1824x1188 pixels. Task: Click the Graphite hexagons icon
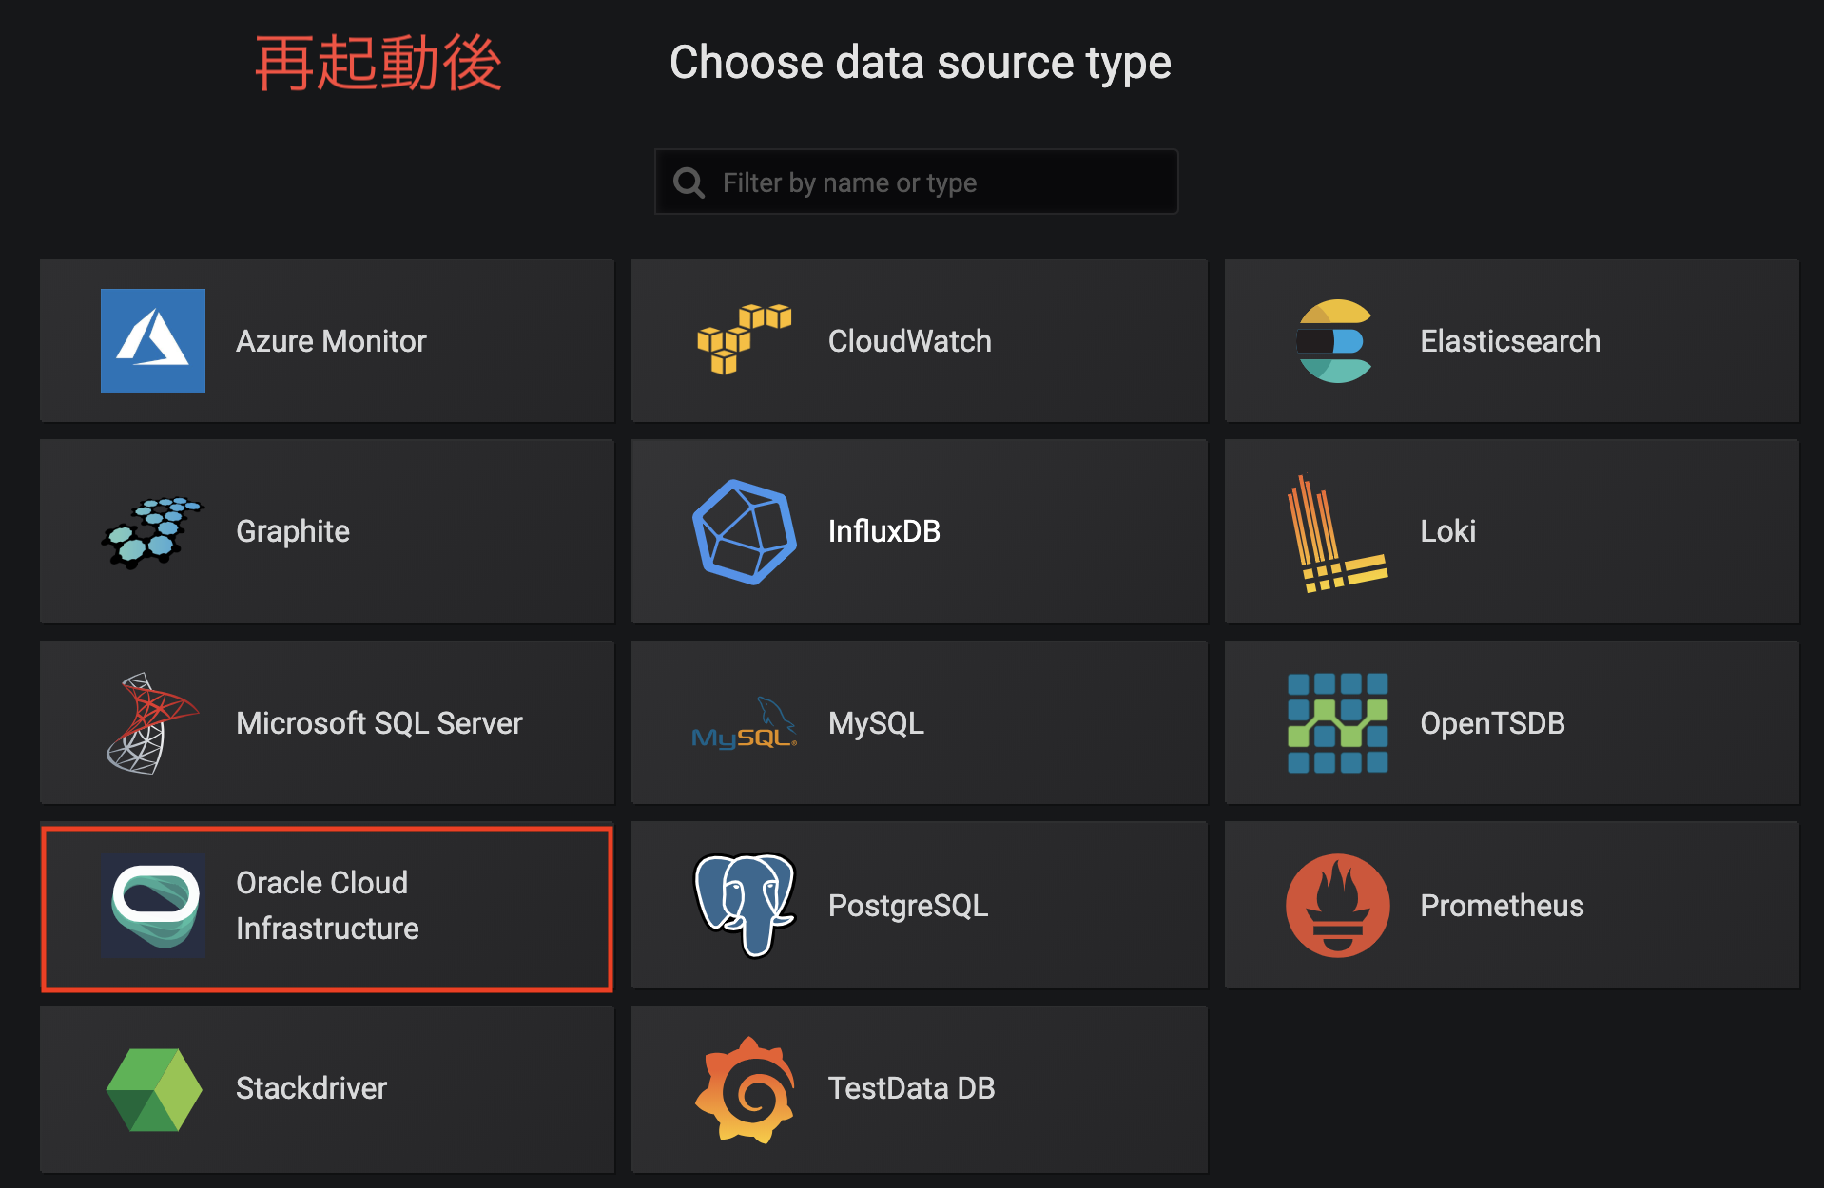(153, 531)
